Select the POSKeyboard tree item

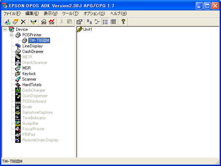[x=34, y=101]
